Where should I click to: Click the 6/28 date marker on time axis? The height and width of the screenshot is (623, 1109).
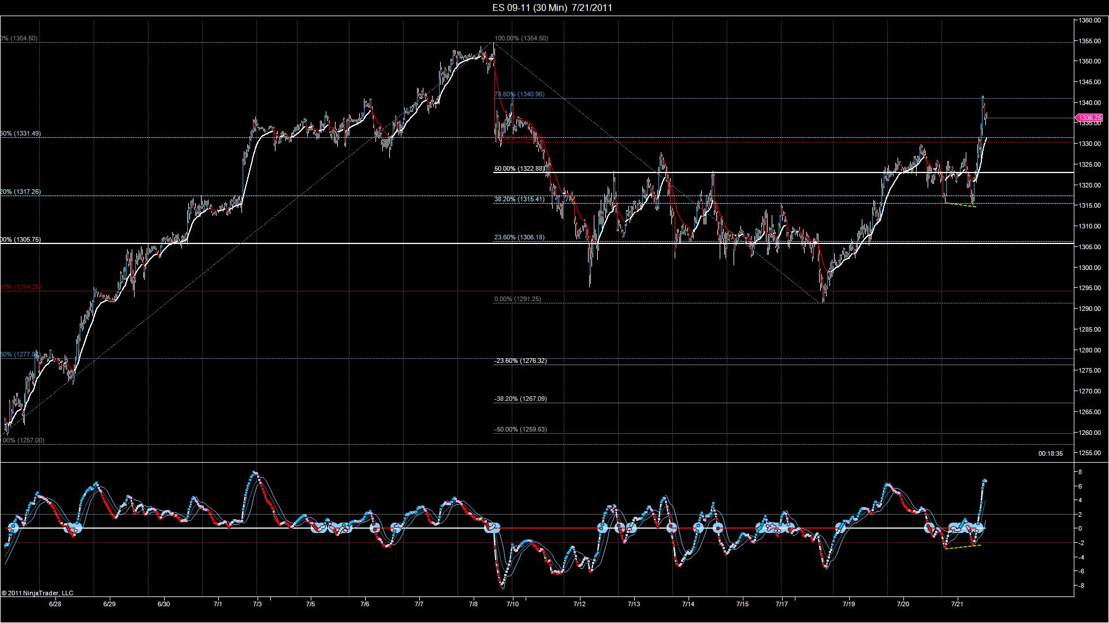click(x=55, y=604)
